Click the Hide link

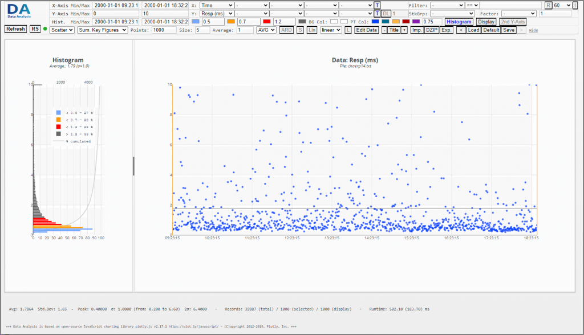tap(533, 31)
